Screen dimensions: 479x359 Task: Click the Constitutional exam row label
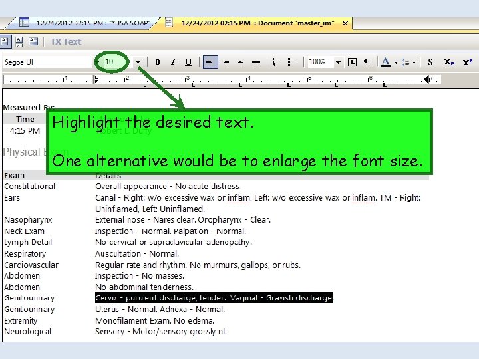coord(30,186)
